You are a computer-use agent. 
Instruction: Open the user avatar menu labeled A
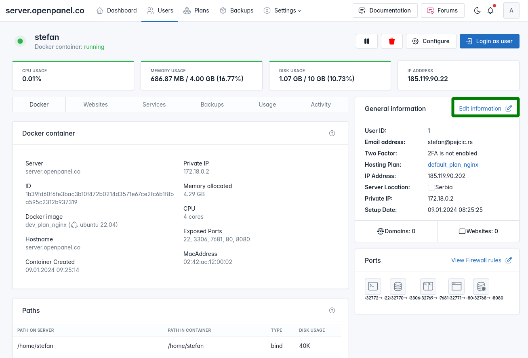511,10
